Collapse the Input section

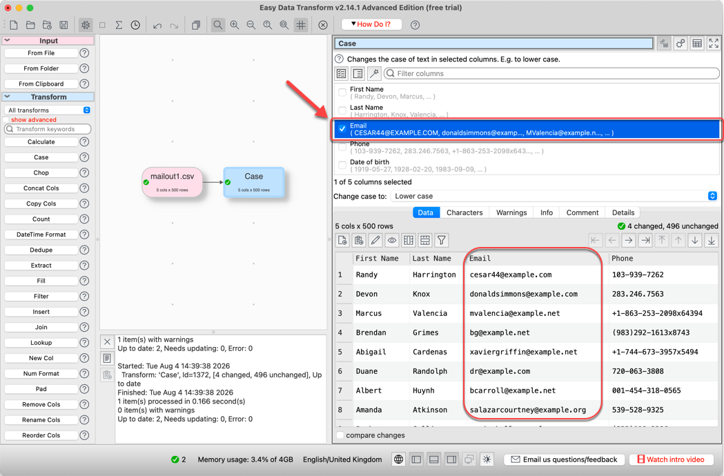tap(8, 41)
